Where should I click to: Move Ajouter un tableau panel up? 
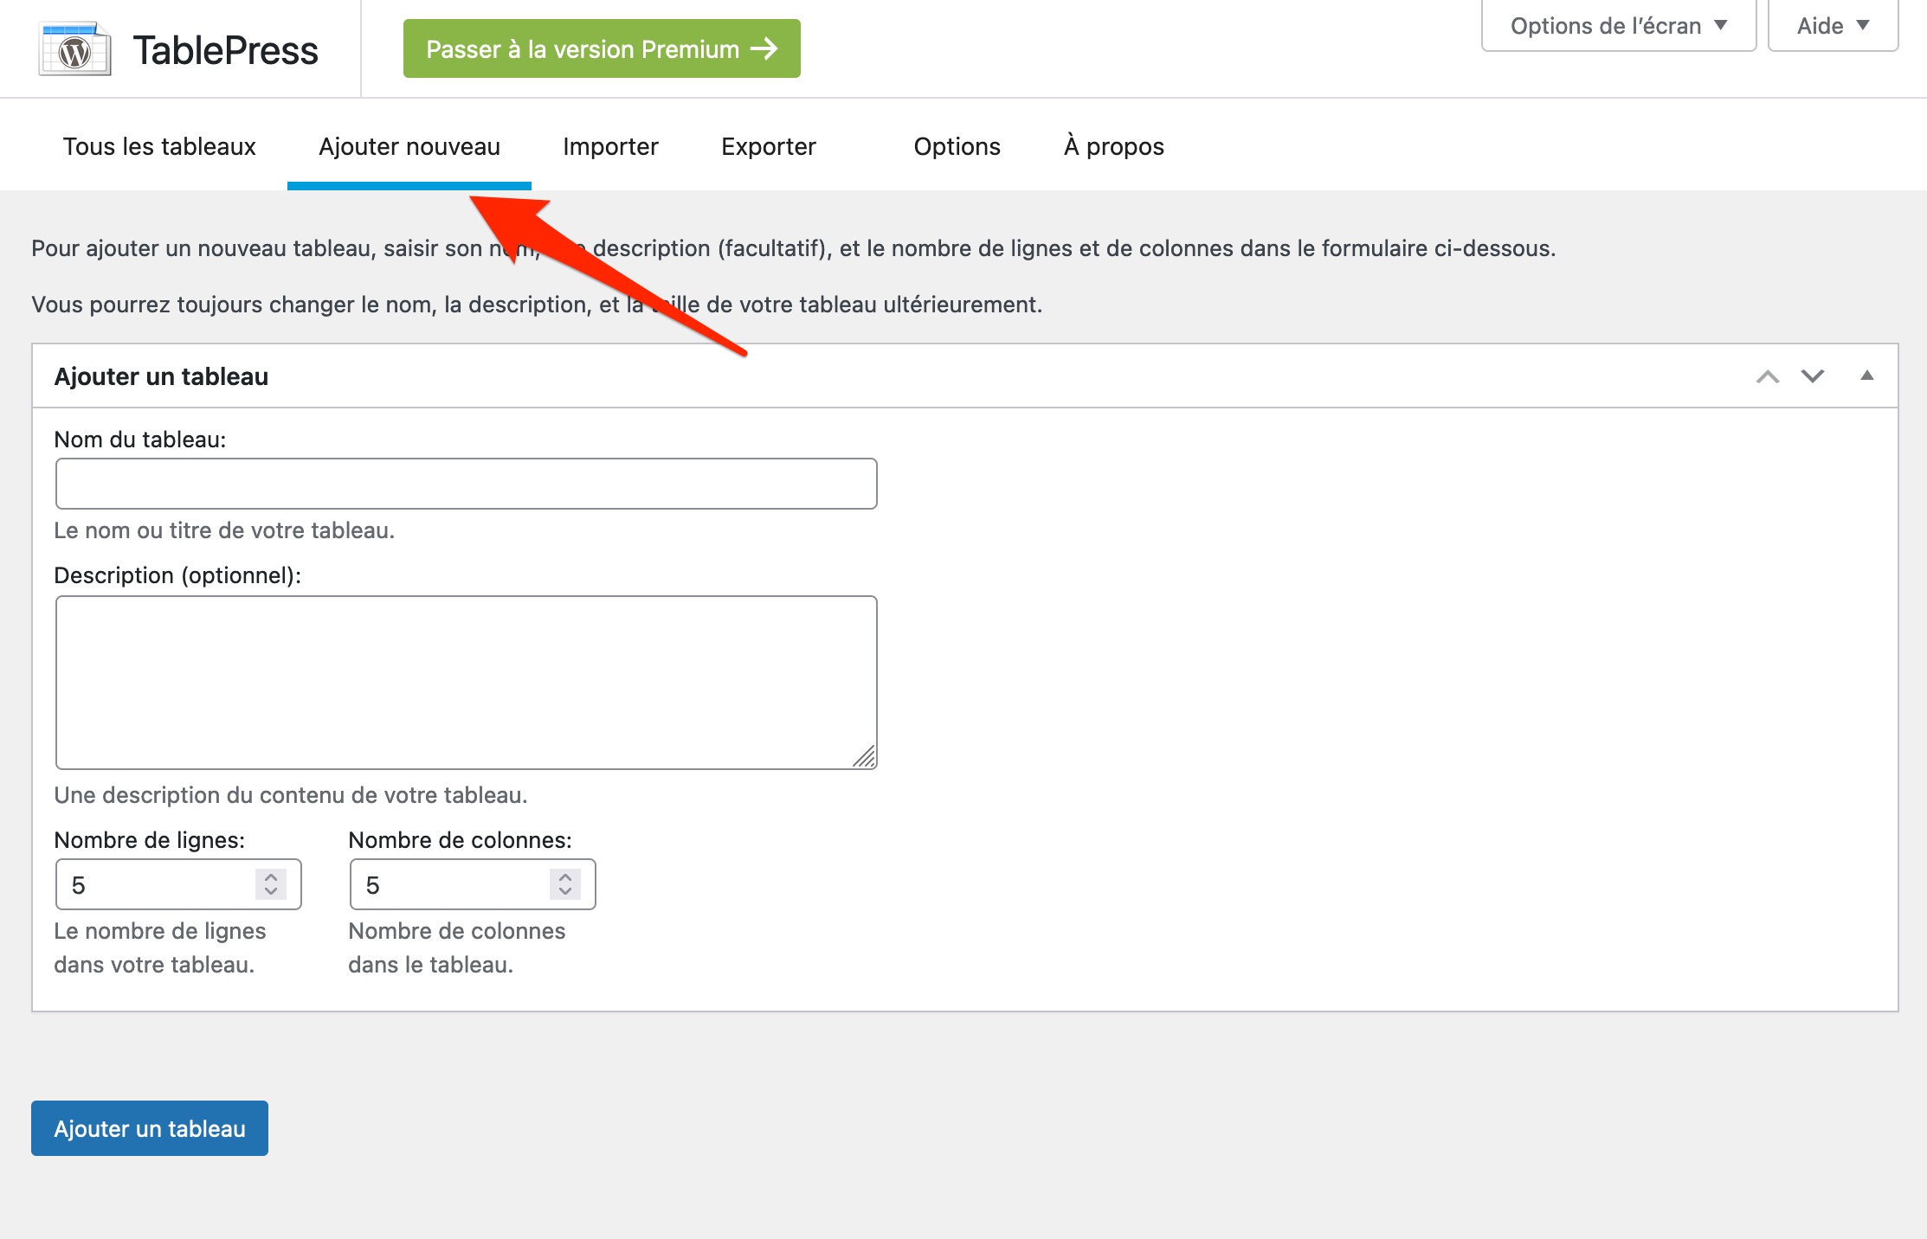tap(1768, 376)
